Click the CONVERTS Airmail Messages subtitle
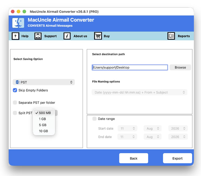Screen dimensions: 201x176 tap(50, 26)
